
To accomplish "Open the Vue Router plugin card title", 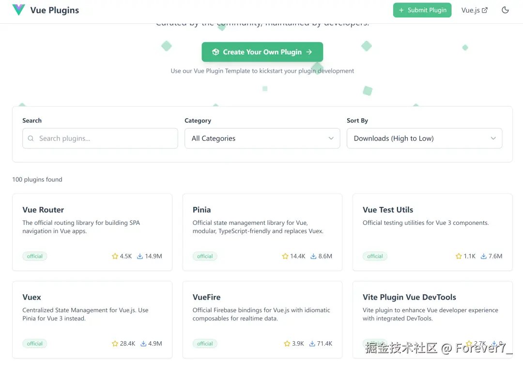I will [43, 210].
